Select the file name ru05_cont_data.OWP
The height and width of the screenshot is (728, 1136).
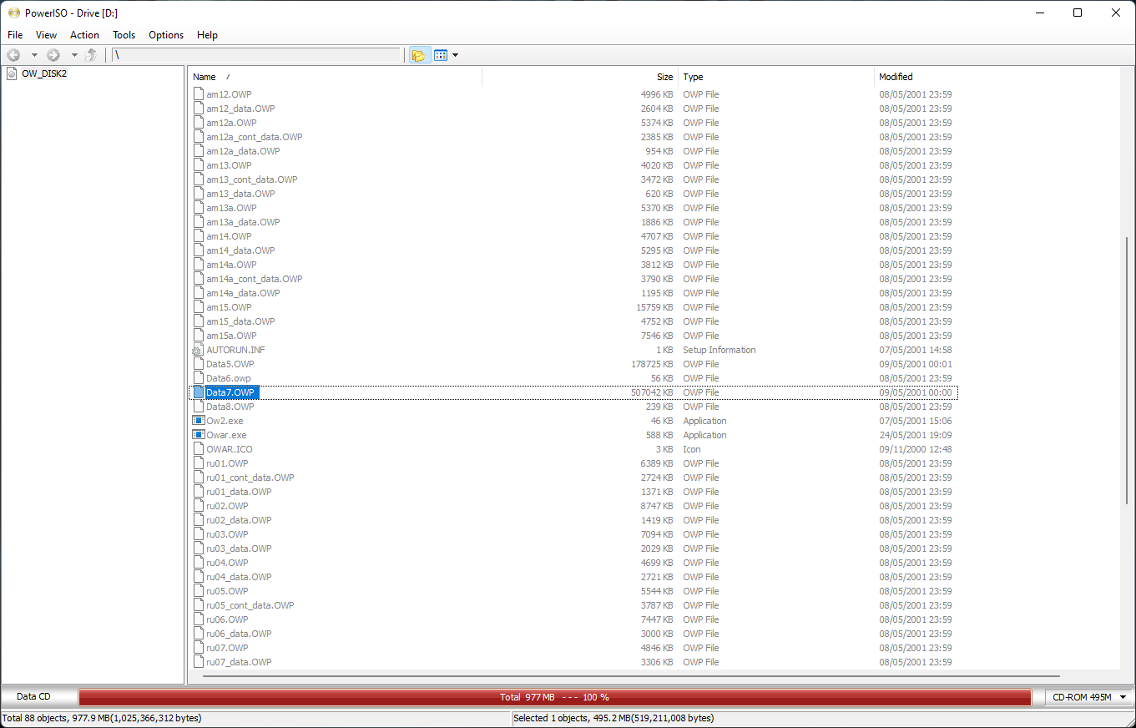coord(250,605)
